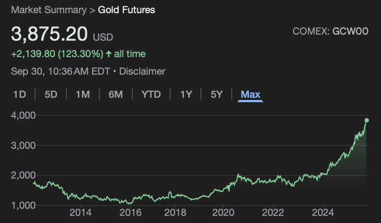Click the active Max range tab

click(x=250, y=94)
